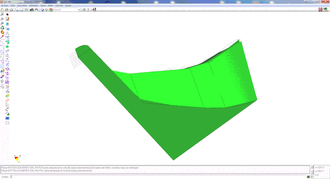This screenshot has width=330, height=179.
Task: Click the exit door icon
Action: coord(94,10)
